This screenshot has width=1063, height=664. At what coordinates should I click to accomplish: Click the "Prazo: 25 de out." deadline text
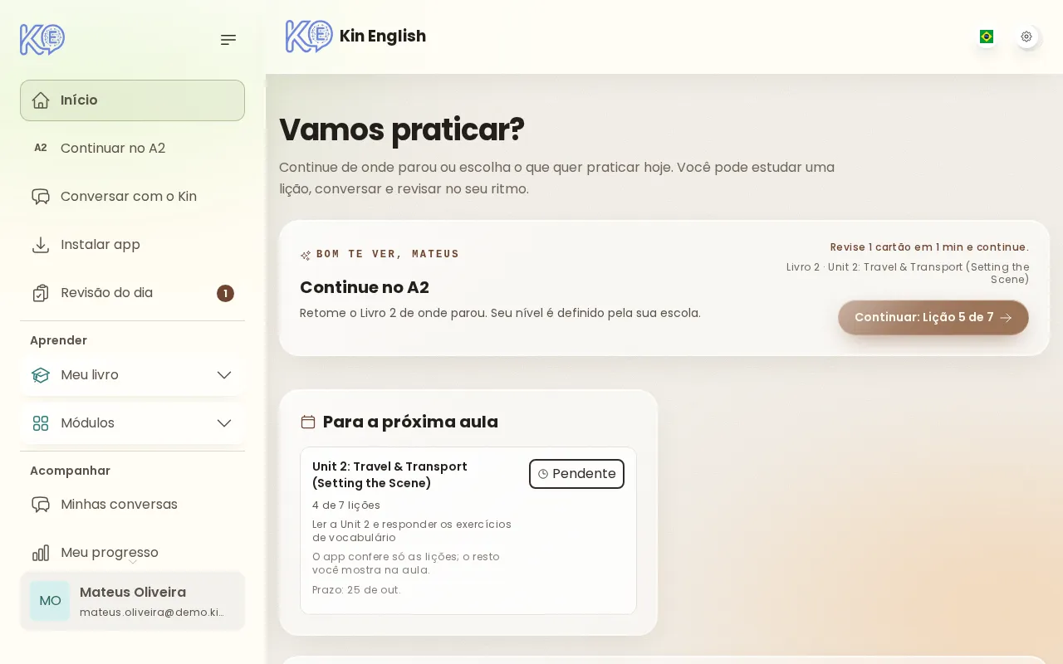[356, 590]
